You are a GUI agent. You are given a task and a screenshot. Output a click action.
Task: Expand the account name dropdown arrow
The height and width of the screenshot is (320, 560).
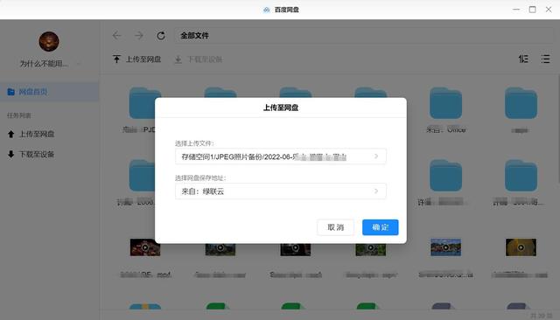point(79,64)
